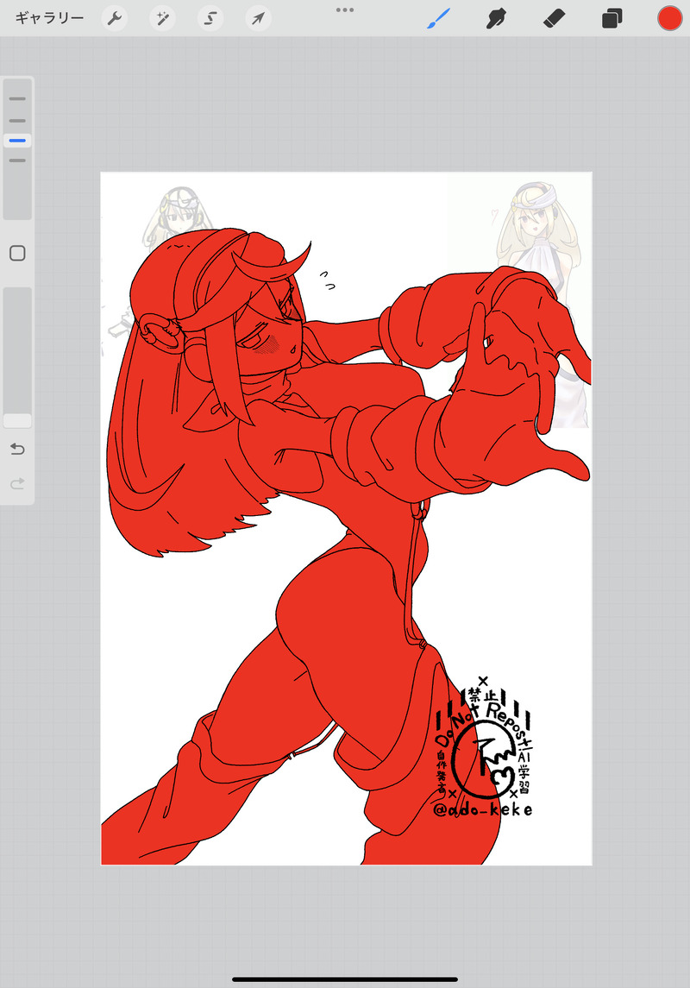
Task: Select the Paint brush tool
Action: pos(439,18)
